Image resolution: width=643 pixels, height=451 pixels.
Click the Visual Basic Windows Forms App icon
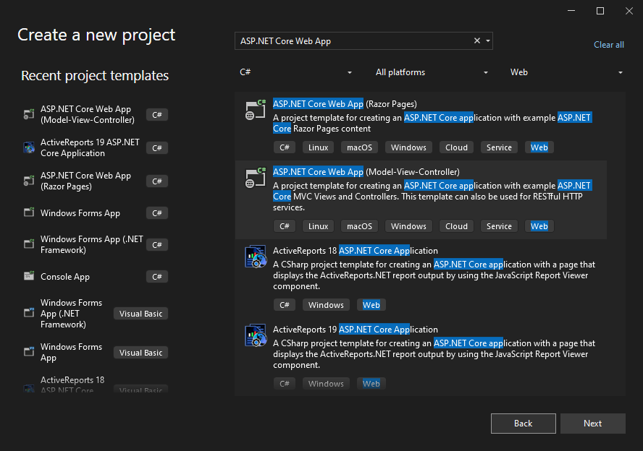click(29, 352)
